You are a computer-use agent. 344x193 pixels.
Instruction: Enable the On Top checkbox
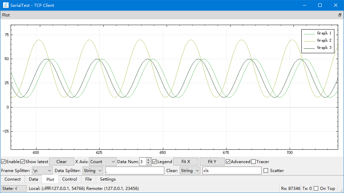point(316,189)
